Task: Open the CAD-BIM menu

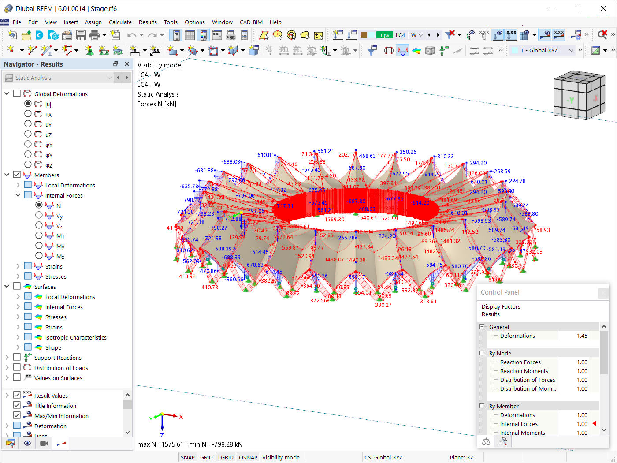Action: [x=251, y=22]
